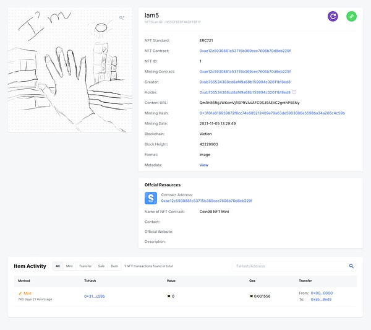Open the Minting Hash transaction link
Screen dimensions: 371x330
[272, 113]
